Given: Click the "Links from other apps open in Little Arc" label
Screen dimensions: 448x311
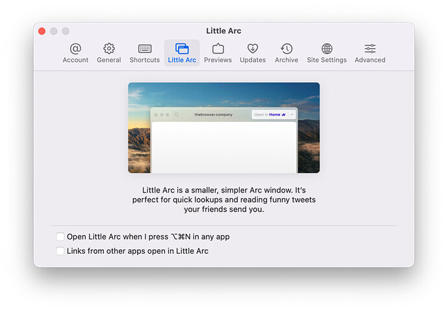Looking at the screenshot, I should [138, 251].
